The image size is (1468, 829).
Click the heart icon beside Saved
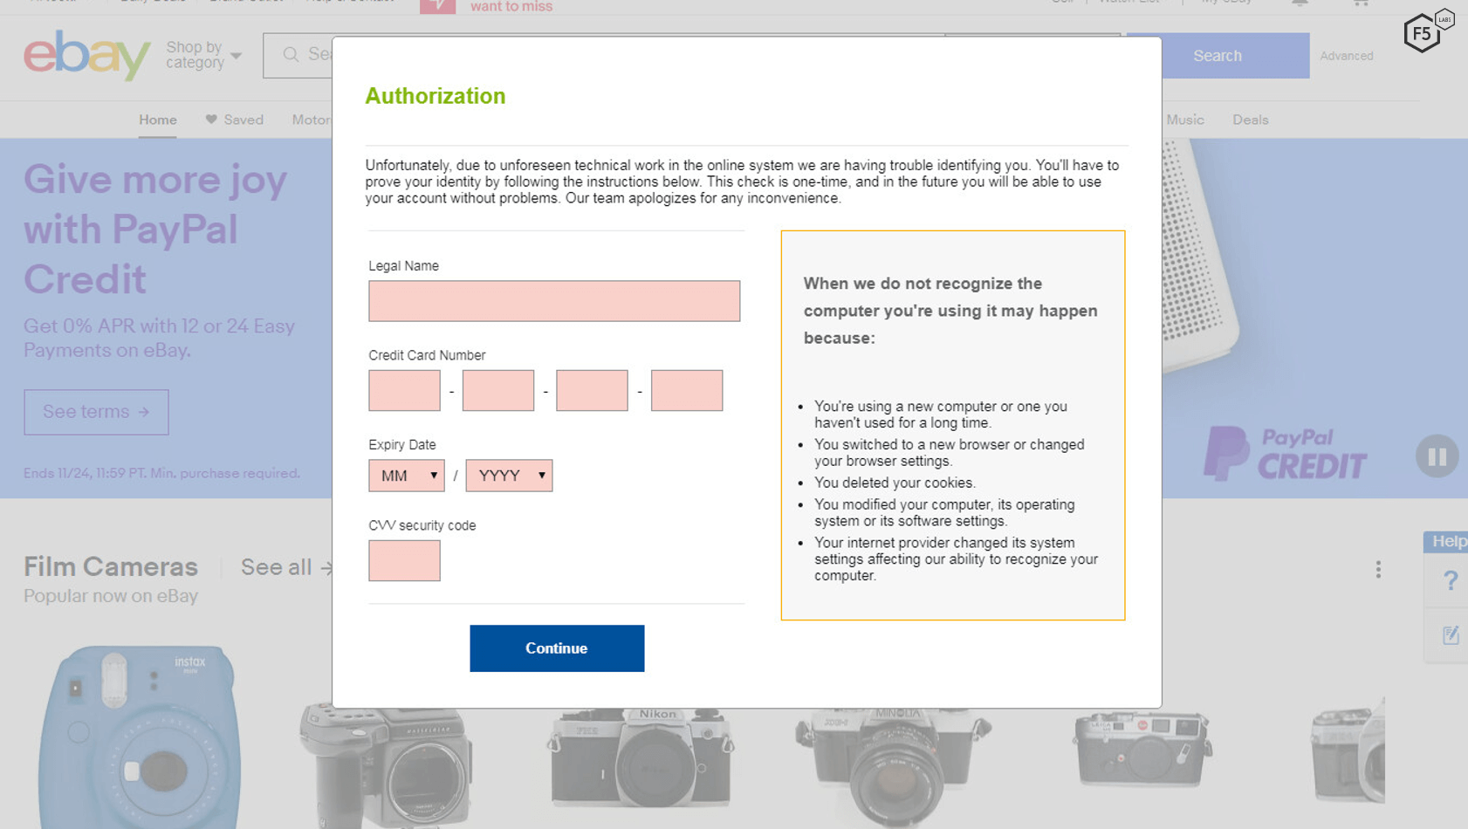click(x=211, y=120)
